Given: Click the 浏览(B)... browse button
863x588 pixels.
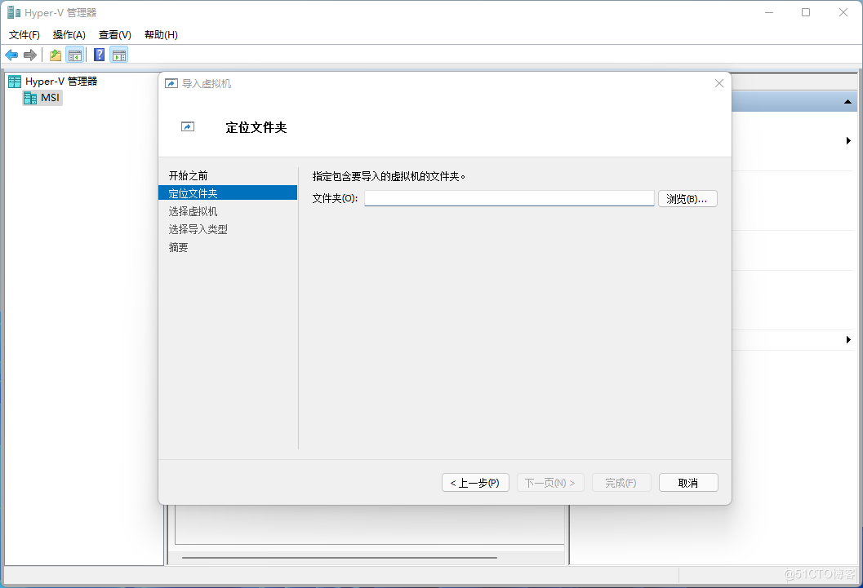Looking at the screenshot, I should pos(687,199).
